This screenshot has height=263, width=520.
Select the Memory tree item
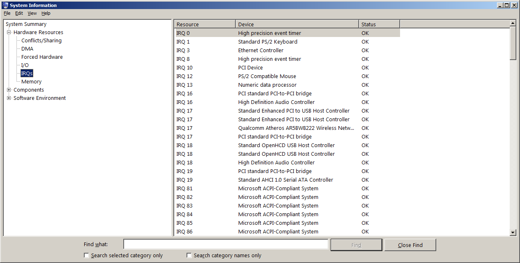pos(31,82)
